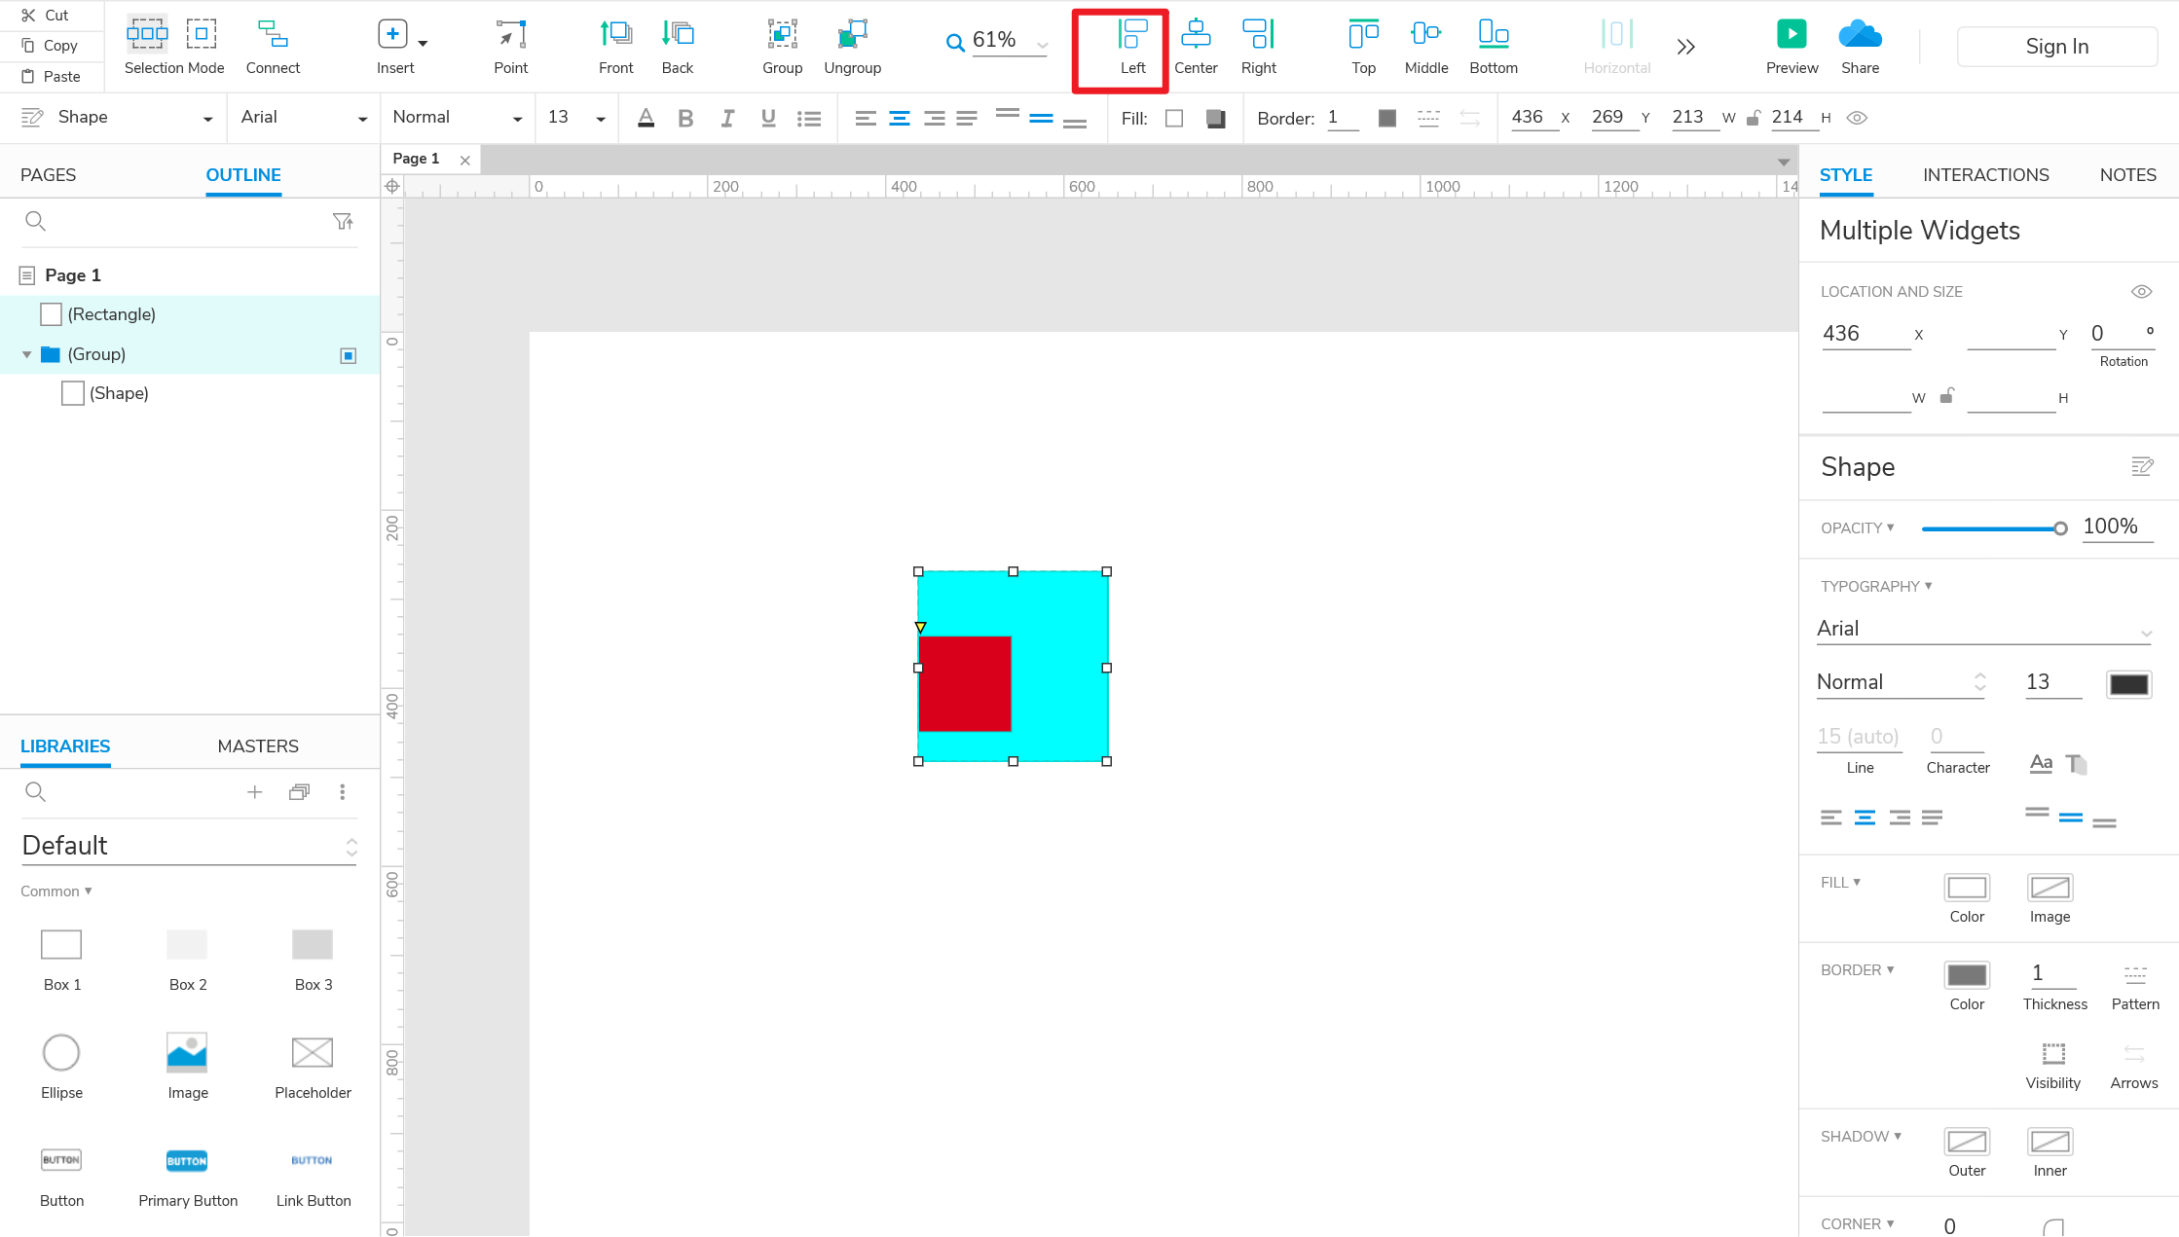Click the Sign In button
The width and height of the screenshot is (2179, 1237).
(2056, 47)
